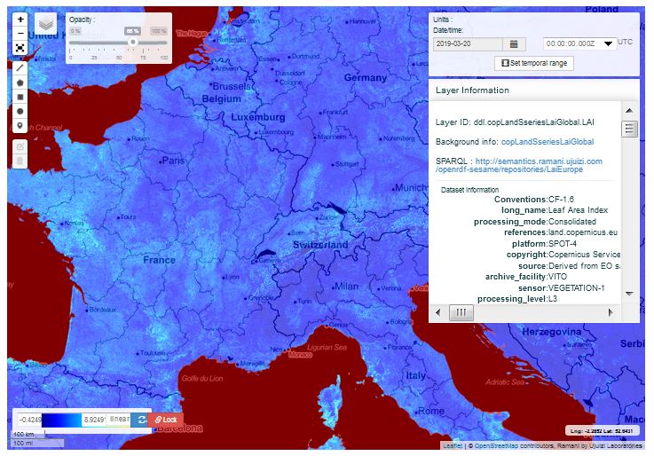This screenshot has height=456, width=654.
Task: Select the draw polyline tool
Action: [x=20, y=67]
